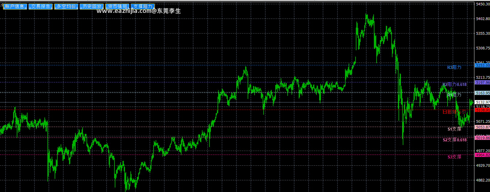Click 5355.30 on the price scale
Viewport: 490px width, 192px height.
pyautogui.click(x=483, y=34)
